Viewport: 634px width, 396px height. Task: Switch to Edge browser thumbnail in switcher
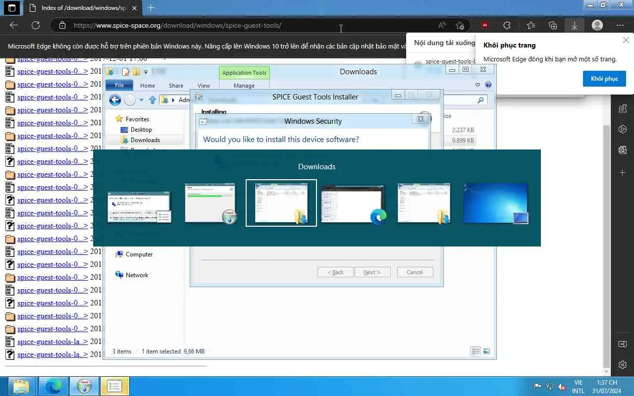click(x=353, y=204)
